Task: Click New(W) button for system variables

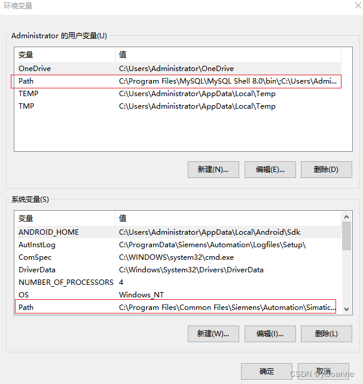Action: point(213,334)
